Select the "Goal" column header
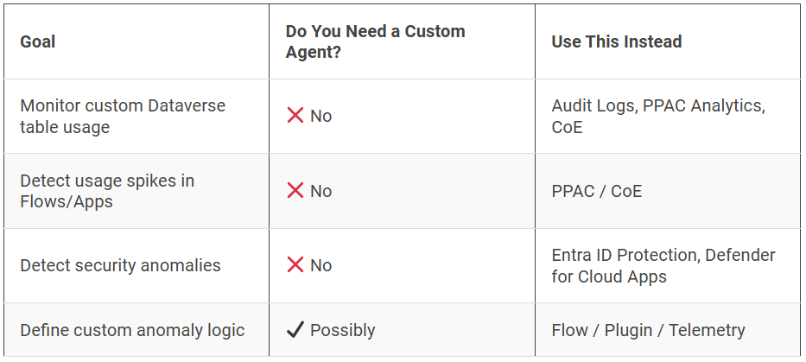Image resolution: width=806 pixels, height=362 pixels. 38,41
